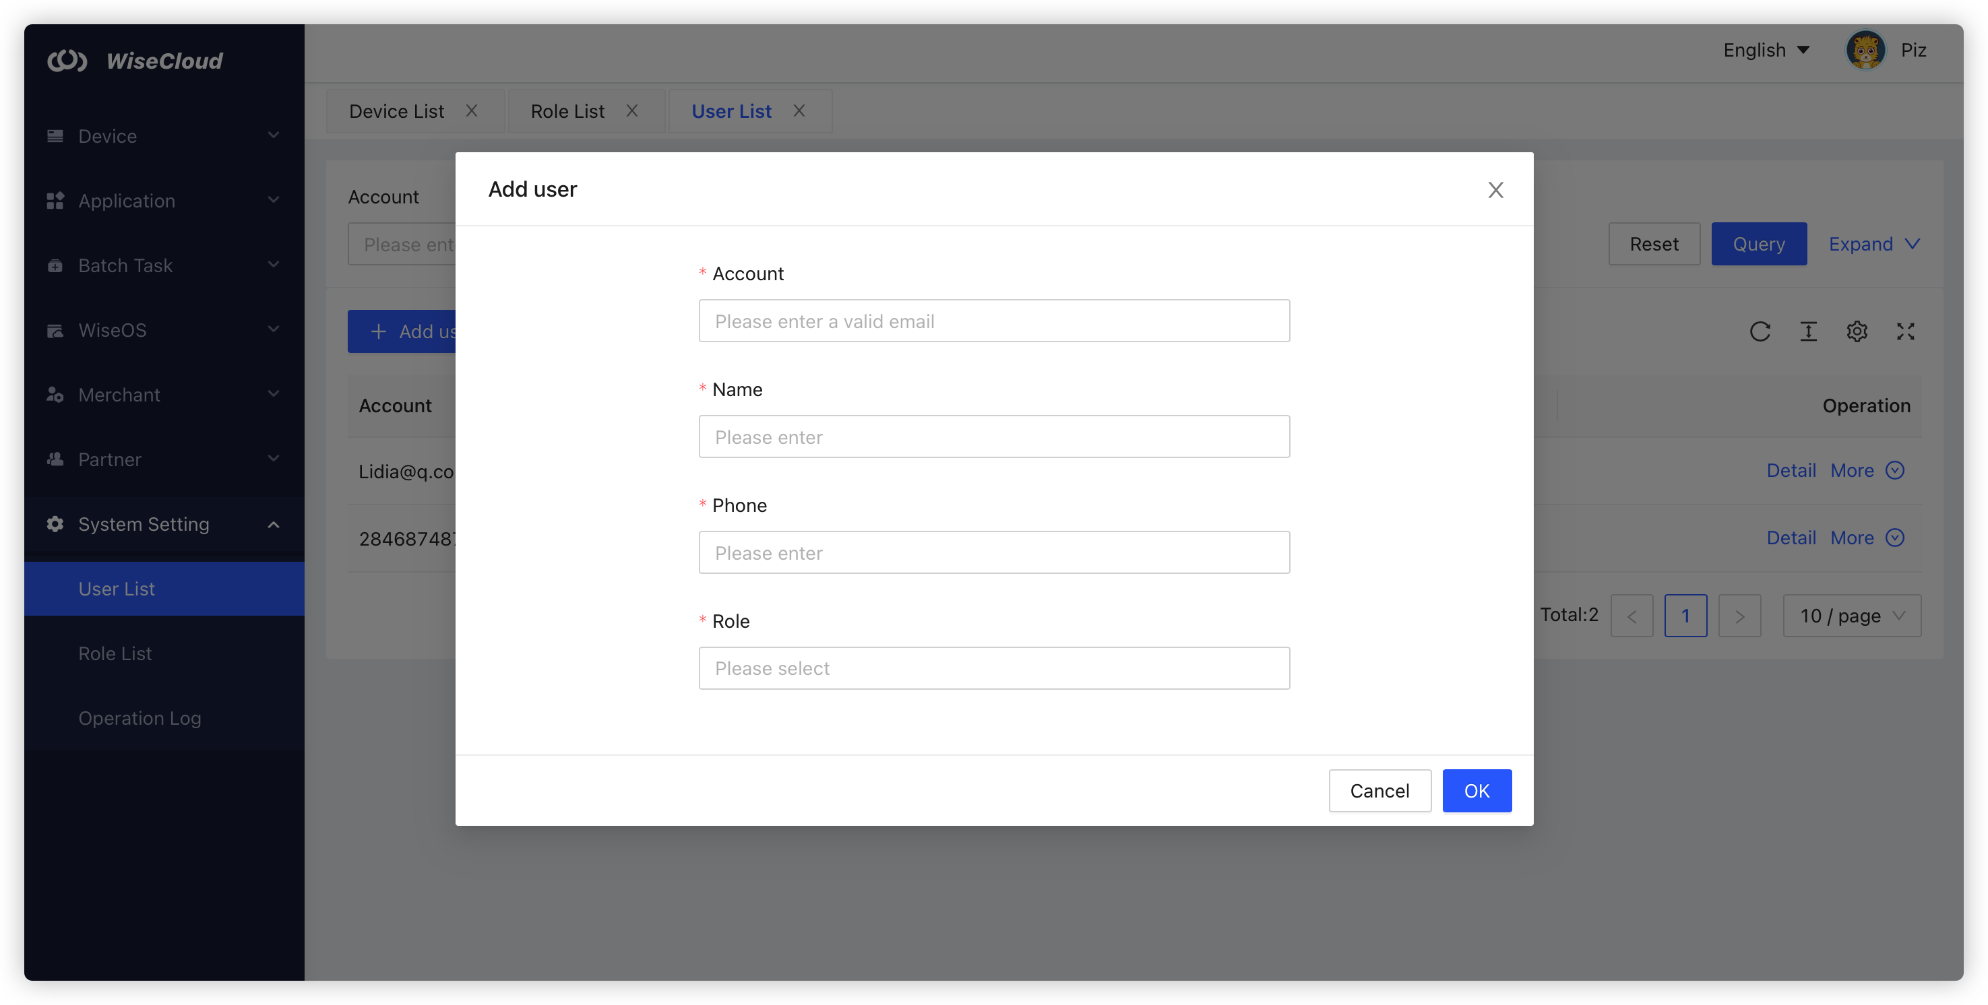1988x1005 pixels.
Task: Open the English language dropdown
Action: click(1766, 51)
